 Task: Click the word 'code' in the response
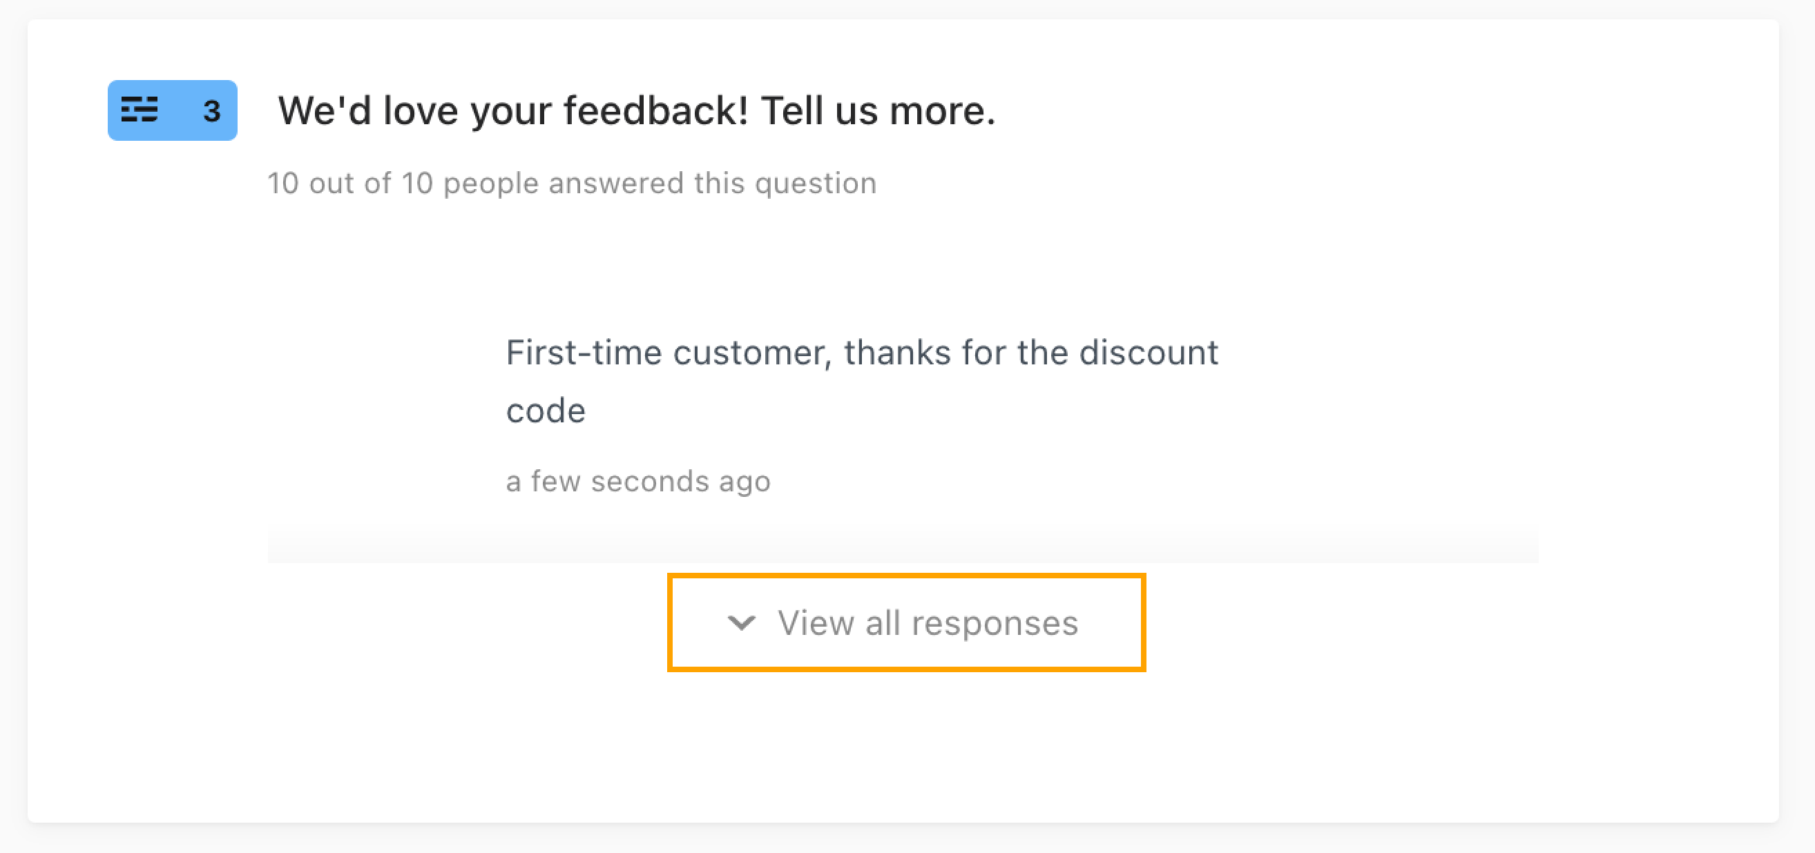(x=546, y=411)
